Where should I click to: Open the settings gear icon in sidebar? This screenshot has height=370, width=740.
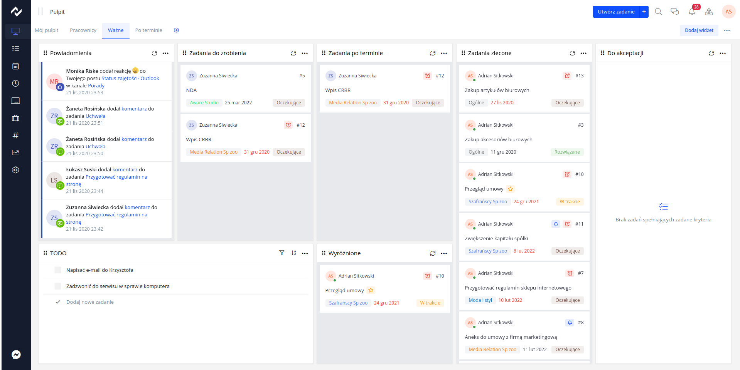(15, 170)
